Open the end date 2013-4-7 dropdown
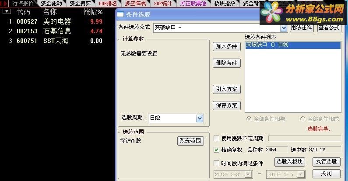The height and width of the screenshot is (181, 348). tap(301, 174)
